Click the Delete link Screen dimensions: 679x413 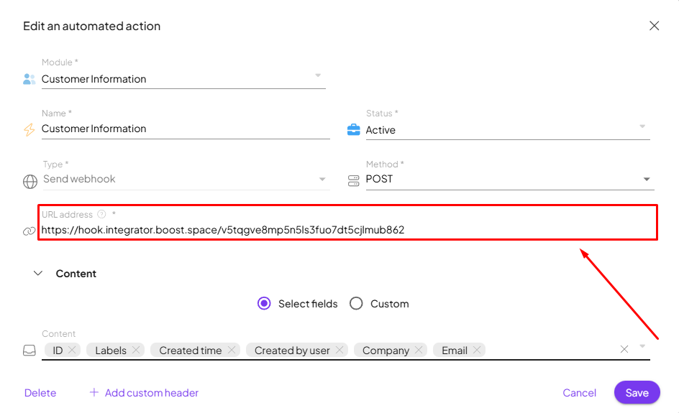(40, 393)
